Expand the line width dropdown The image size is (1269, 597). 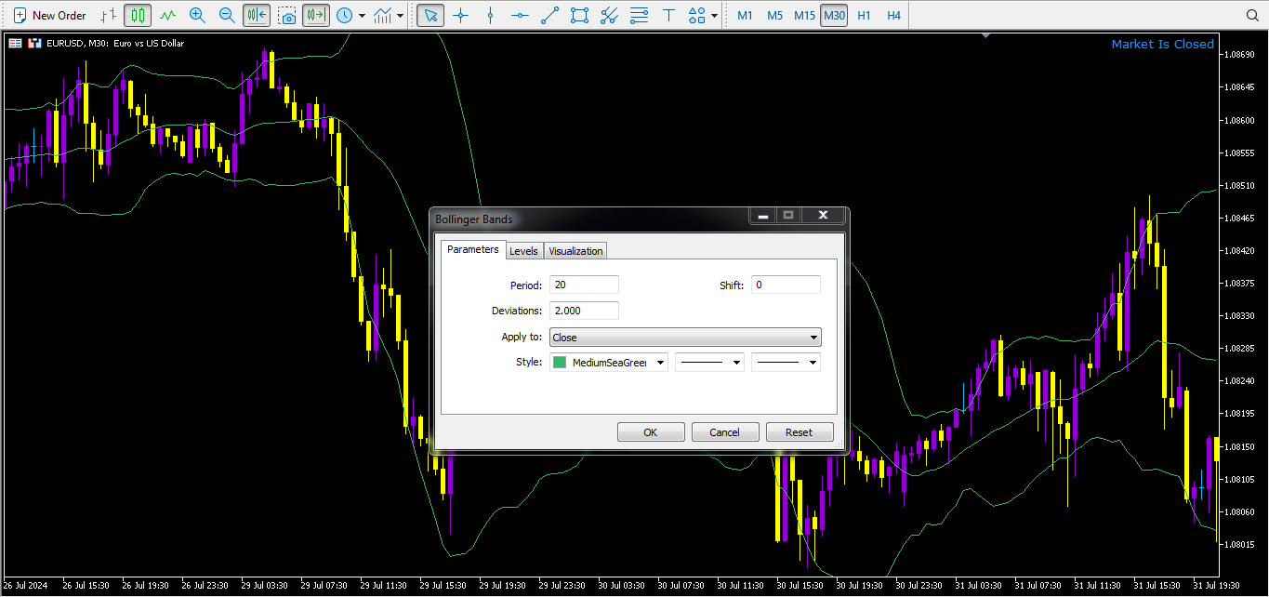point(786,363)
